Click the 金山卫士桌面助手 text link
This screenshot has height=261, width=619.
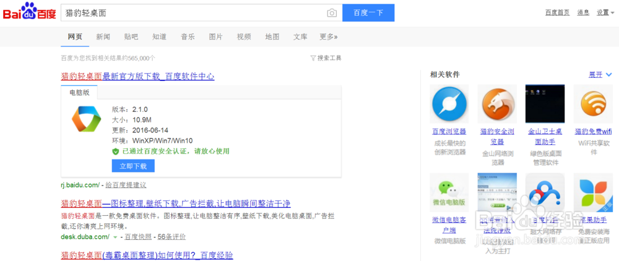(545, 137)
